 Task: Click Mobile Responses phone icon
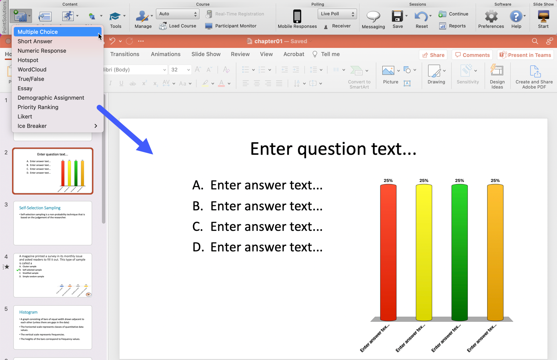click(297, 16)
